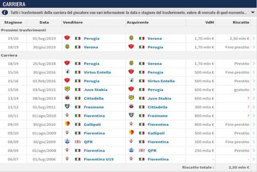Open details arrow for 01/ago/2008 QPR loan
The height and width of the screenshot is (172, 257).
point(254,150)
